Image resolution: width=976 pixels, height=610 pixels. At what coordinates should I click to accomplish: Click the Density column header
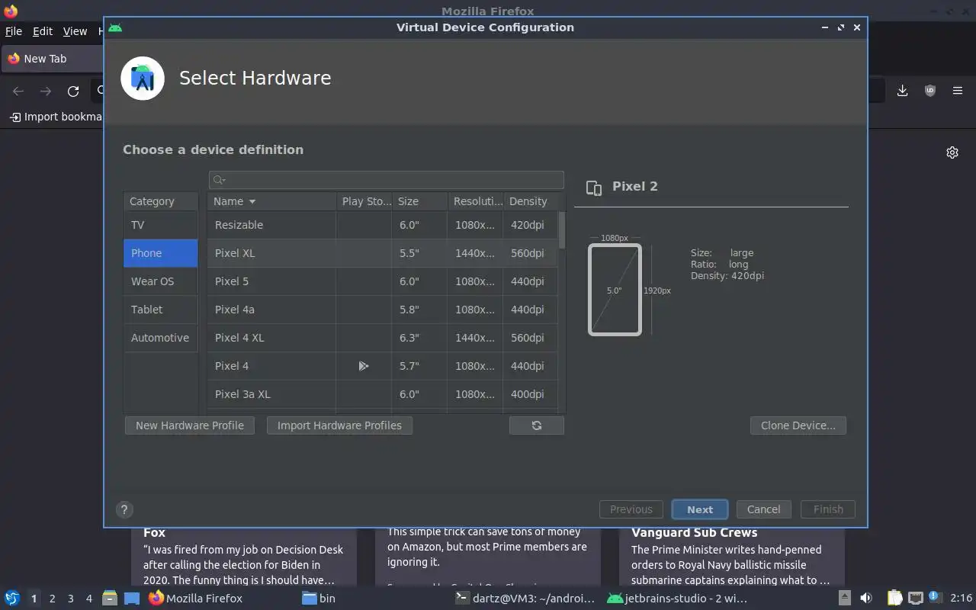(x=531, y=201)
